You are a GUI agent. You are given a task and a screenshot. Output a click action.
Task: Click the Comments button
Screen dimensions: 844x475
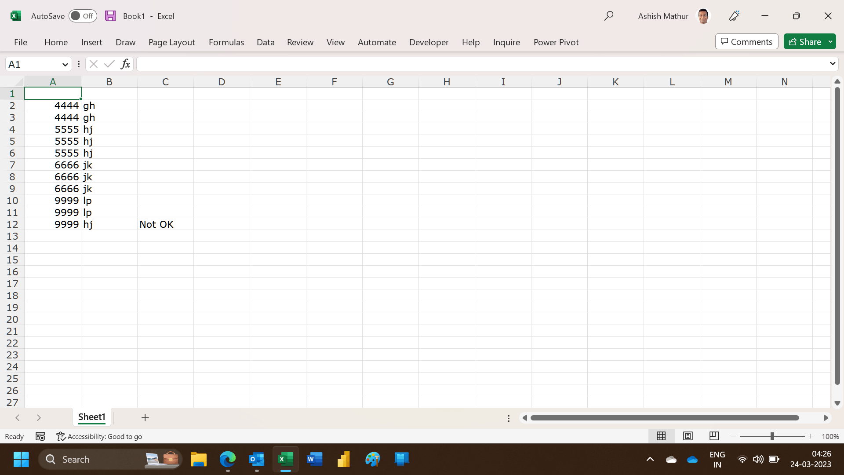746,42
